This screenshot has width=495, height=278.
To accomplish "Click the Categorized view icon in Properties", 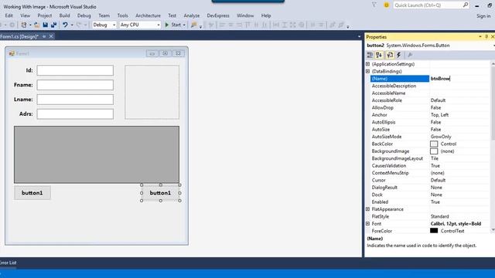I will [370, 55].
